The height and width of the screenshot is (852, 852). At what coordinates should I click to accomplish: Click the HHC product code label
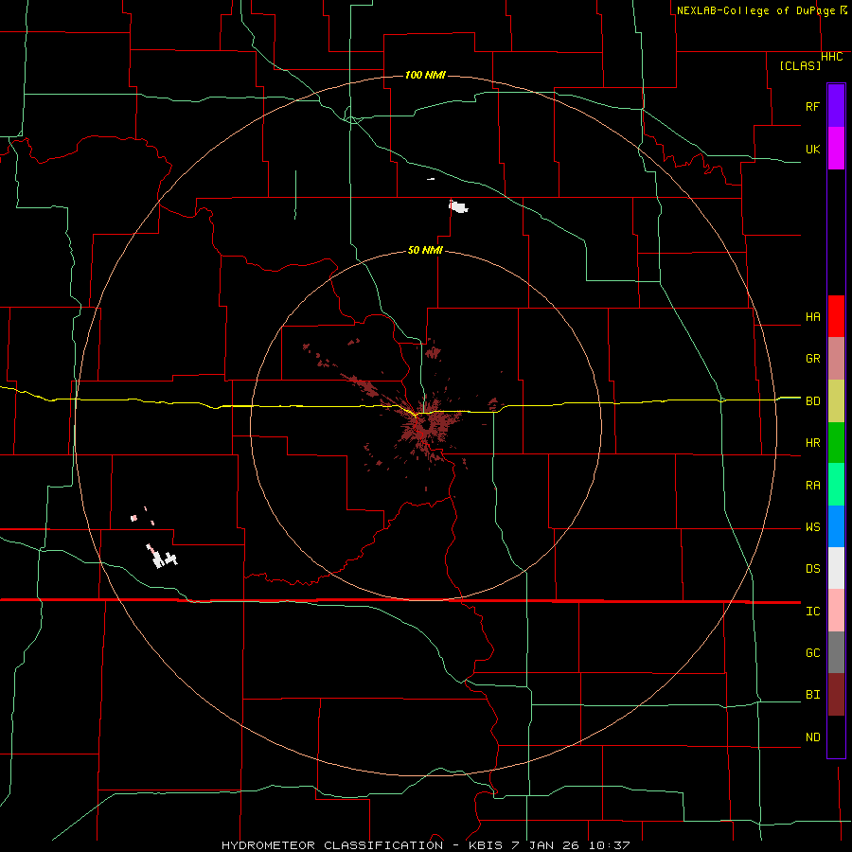click(832, 57)
